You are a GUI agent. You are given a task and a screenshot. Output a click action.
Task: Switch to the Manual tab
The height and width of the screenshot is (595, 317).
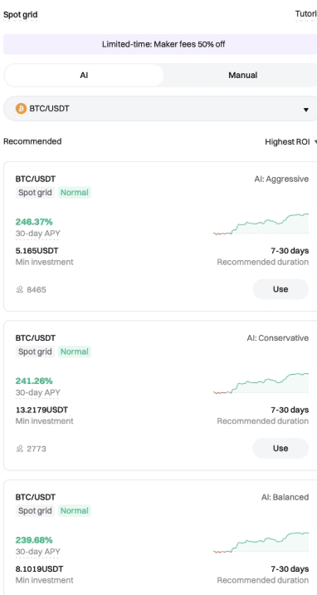point(242,75)
